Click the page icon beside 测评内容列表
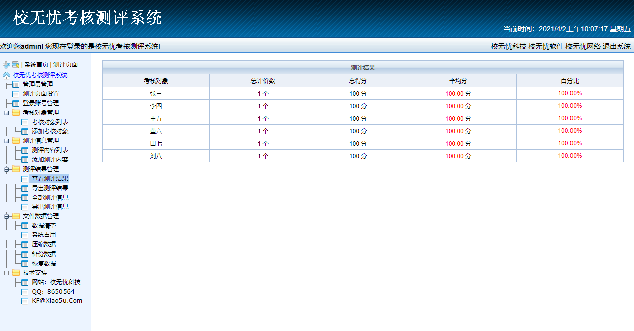This screenshot has height=331, width=634. coord(25,150)
